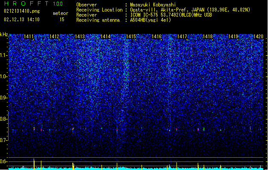This screenshot has width=268, height=170.
Task: Click the 1419 time marker
Action: [233, 37]
